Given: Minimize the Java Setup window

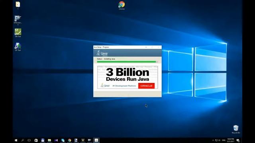Looking at the screenshot, I should [x=146, y=47].
